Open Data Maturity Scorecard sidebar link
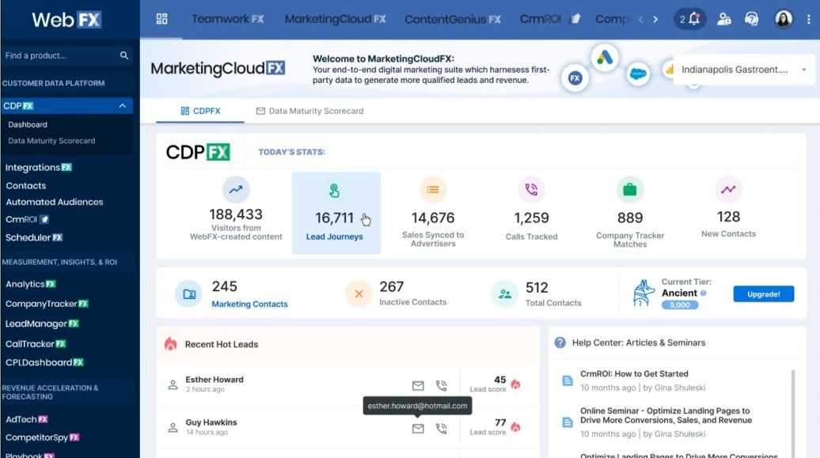 tap(51, 141)
